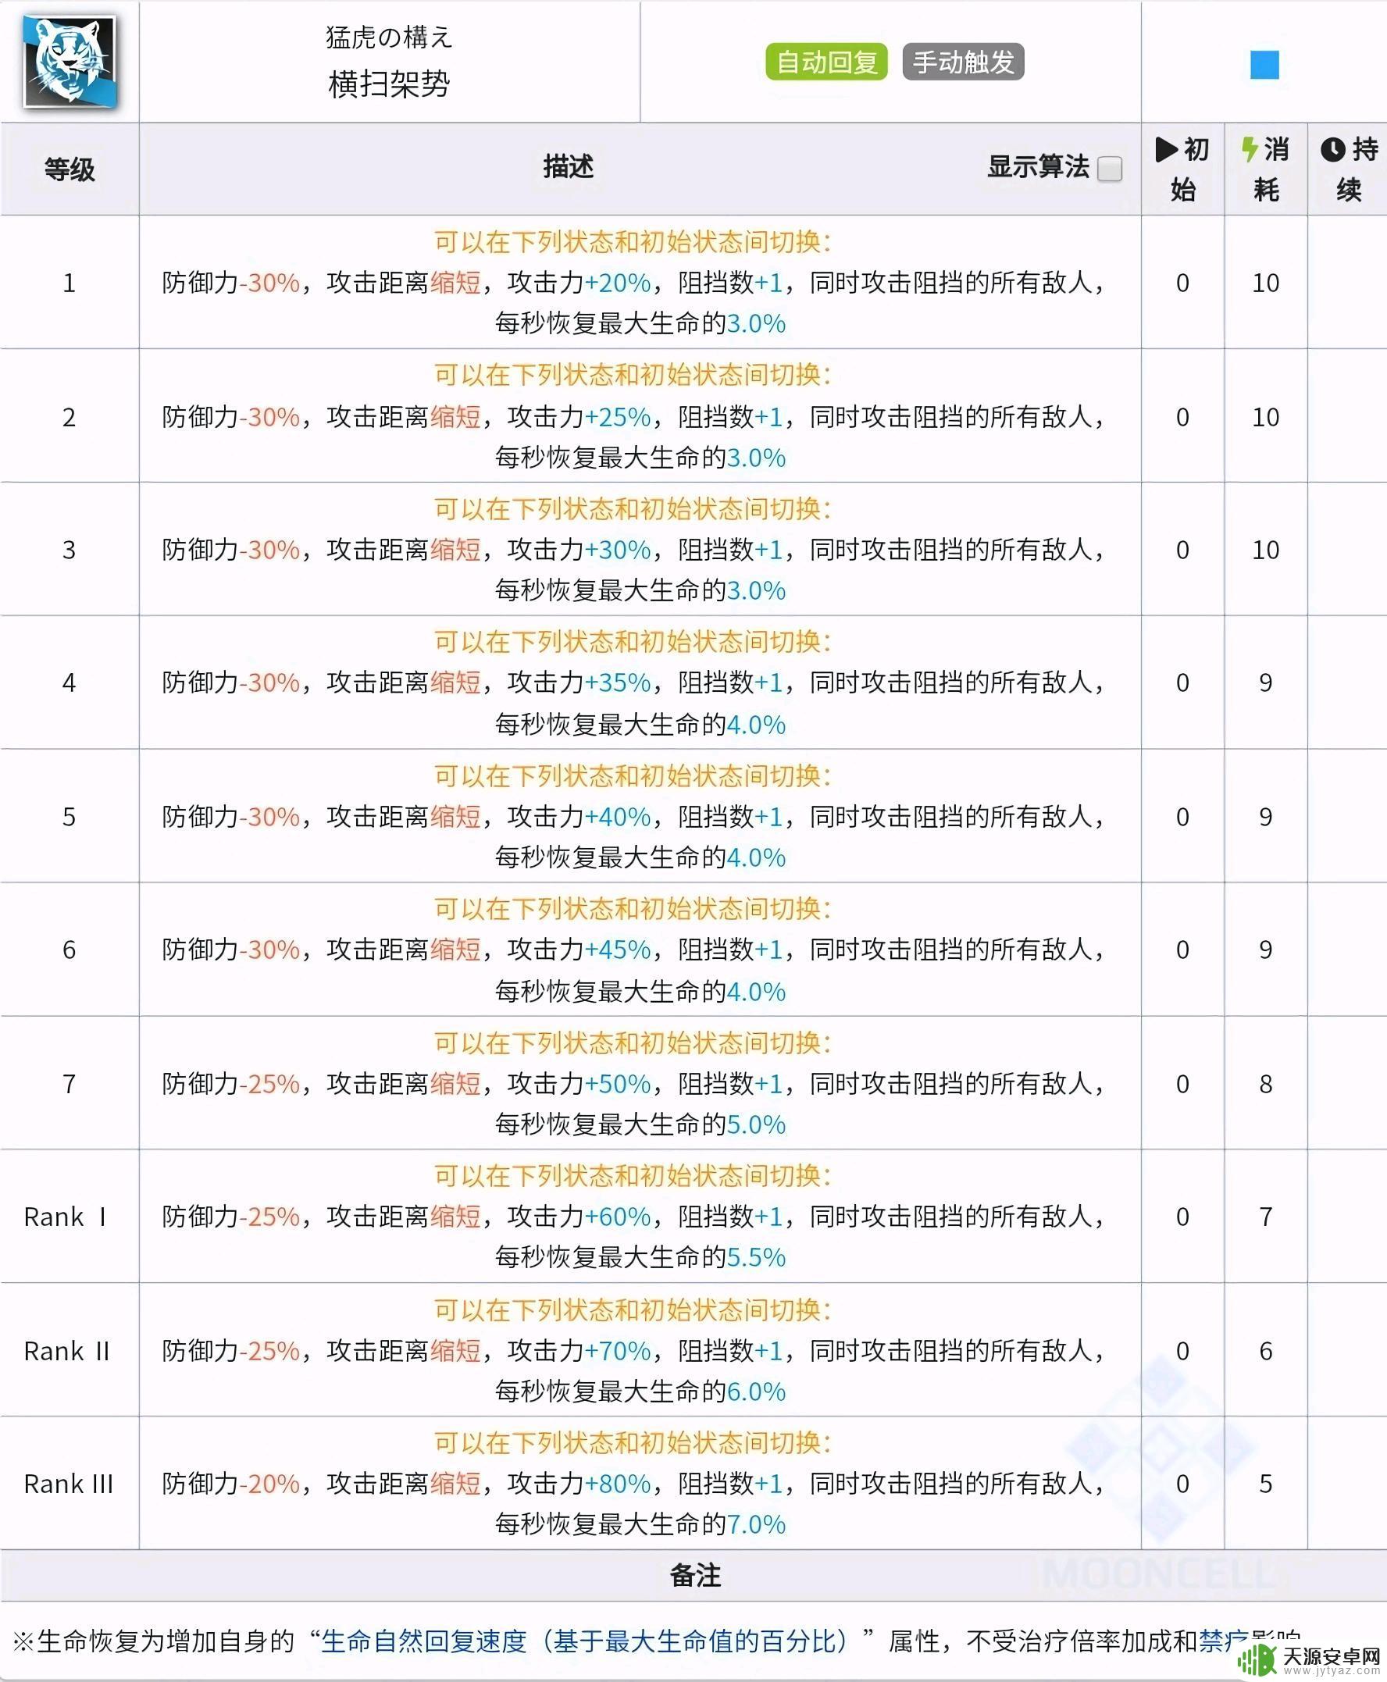Viewport: 1387px width, 1682px height.
Task: Select the Rank III level cell
Action: tap(69, 1483)
